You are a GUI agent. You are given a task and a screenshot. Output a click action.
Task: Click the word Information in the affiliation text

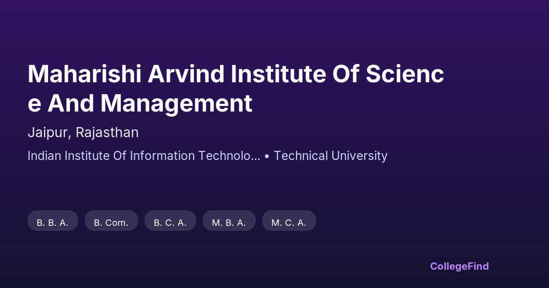(162, 156)
